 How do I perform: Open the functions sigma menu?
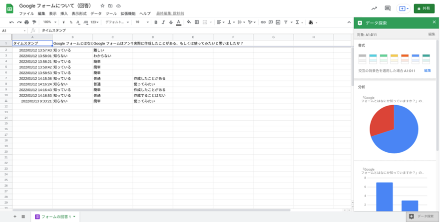point(298,22)
